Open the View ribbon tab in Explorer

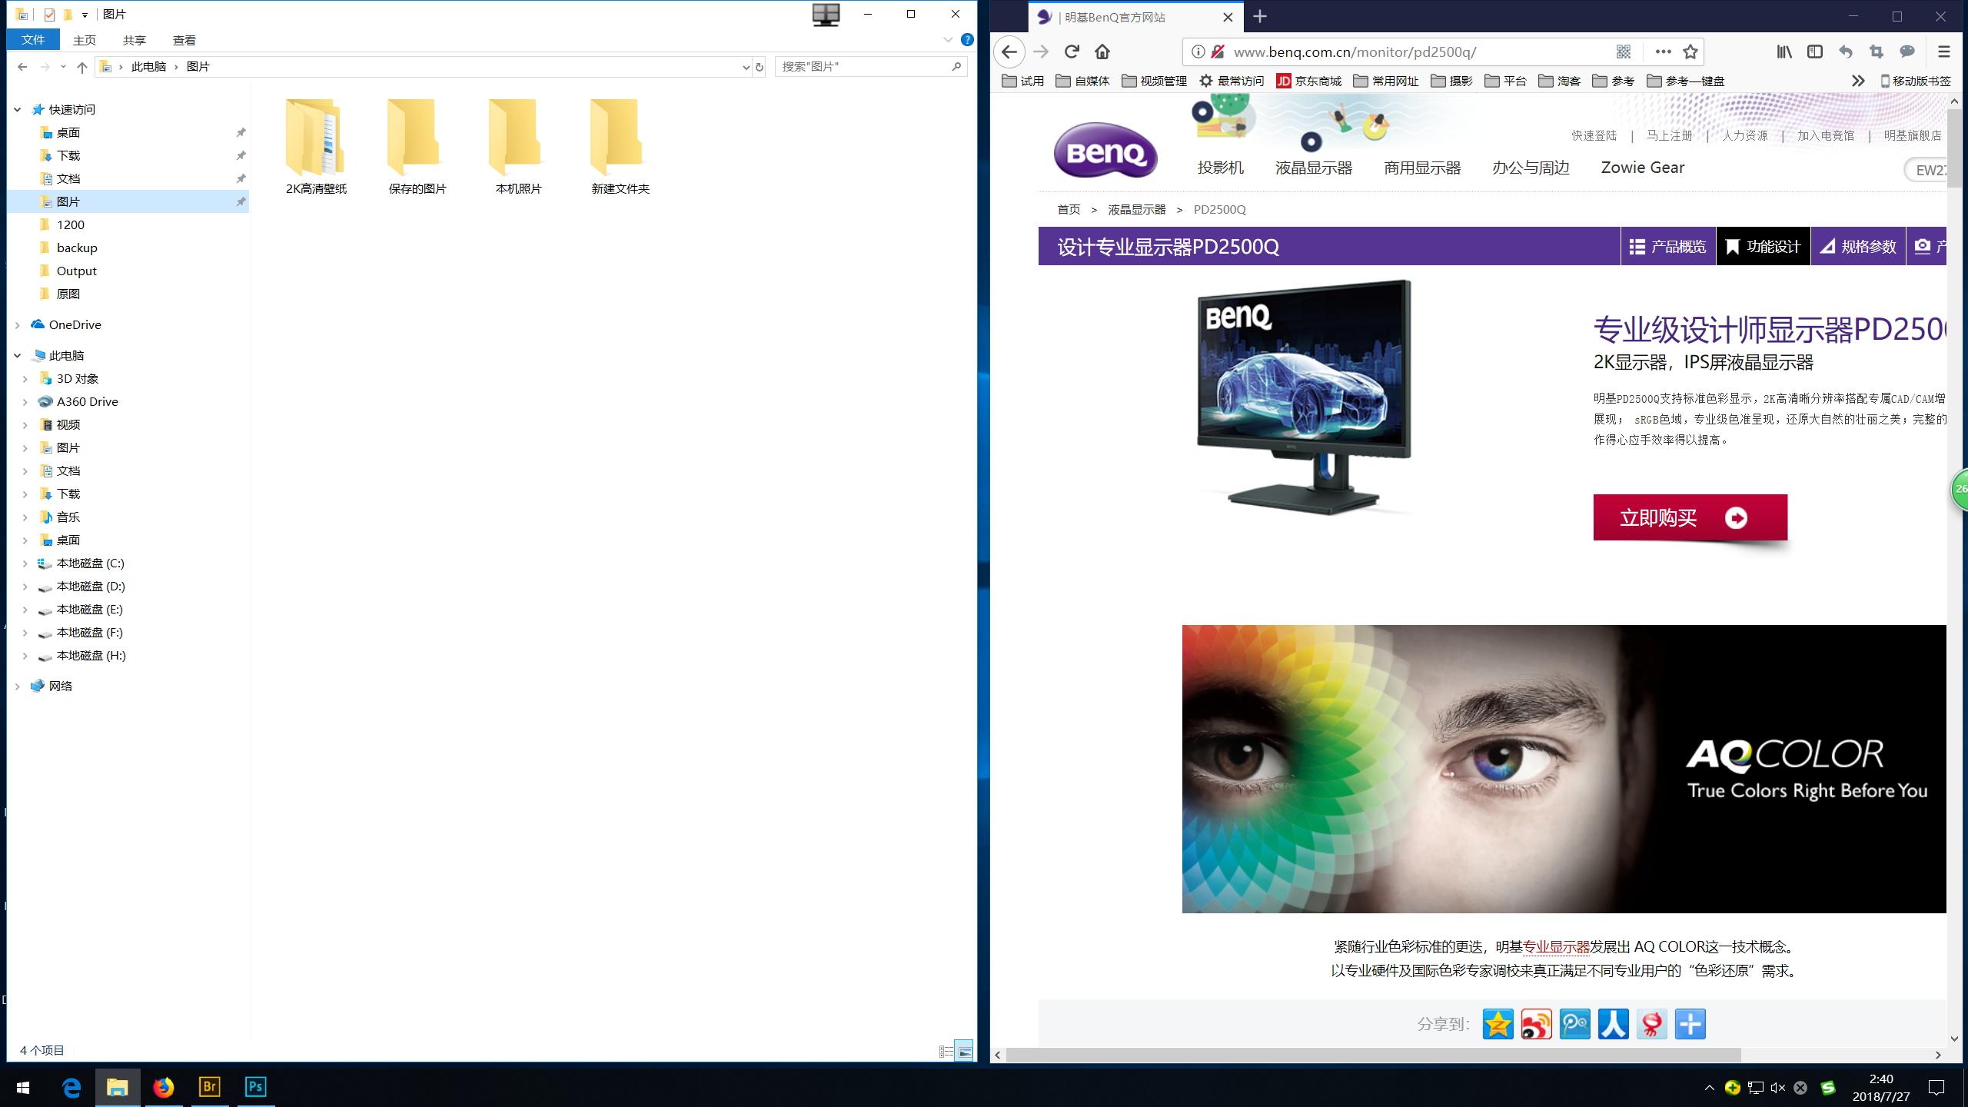point(184,40)
